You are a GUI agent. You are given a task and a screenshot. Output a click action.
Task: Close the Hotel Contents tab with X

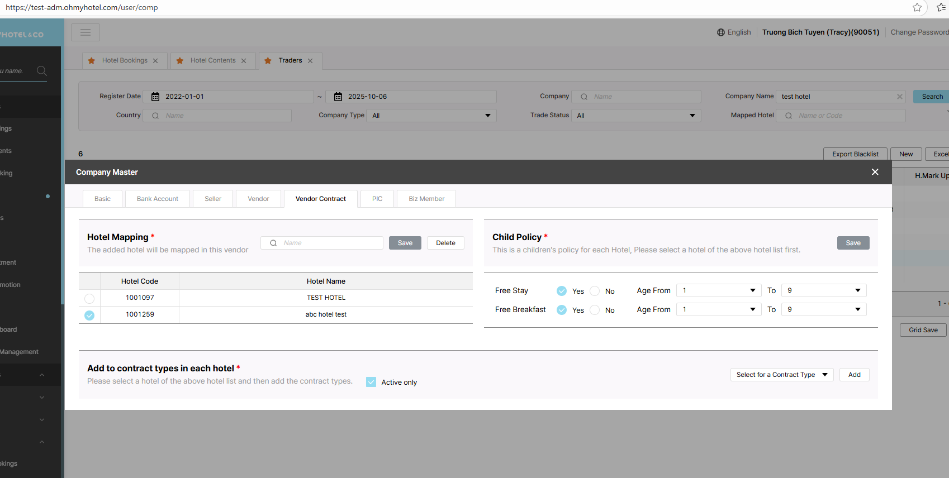(244, 61)
